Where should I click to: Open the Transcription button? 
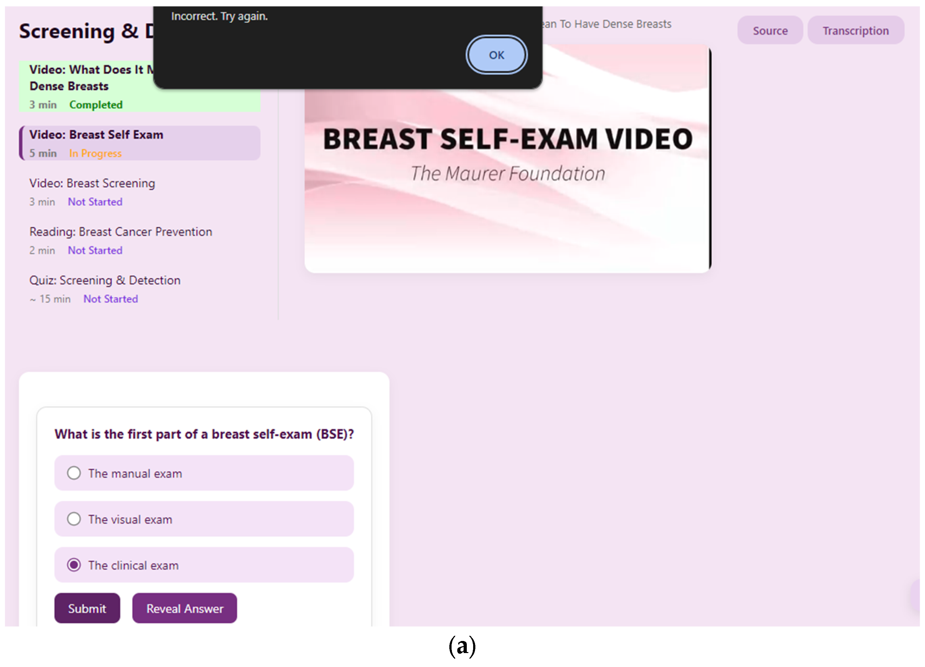pos(855,30)
